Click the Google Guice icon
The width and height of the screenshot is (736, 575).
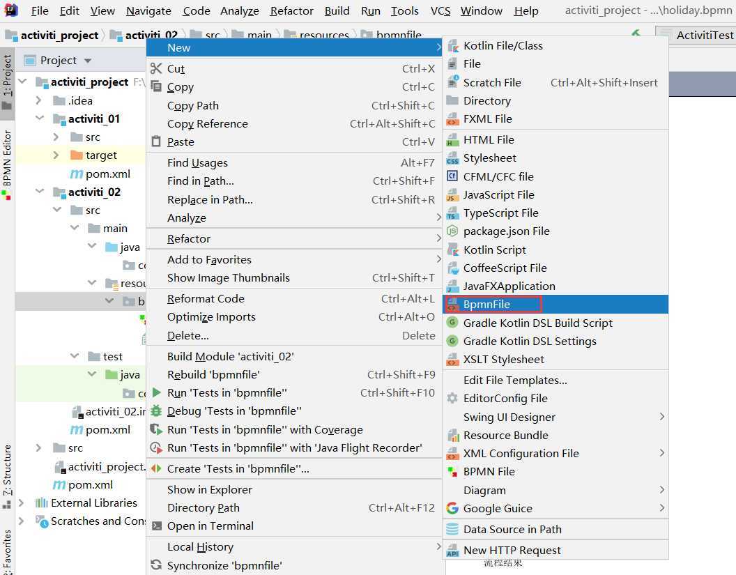pyautogui.click(x=452, y=508)
